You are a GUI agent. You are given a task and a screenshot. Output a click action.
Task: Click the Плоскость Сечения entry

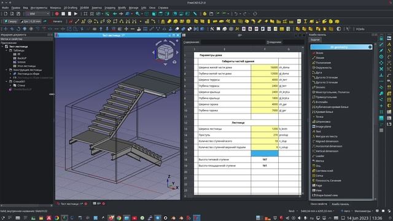tap(328, 180)
